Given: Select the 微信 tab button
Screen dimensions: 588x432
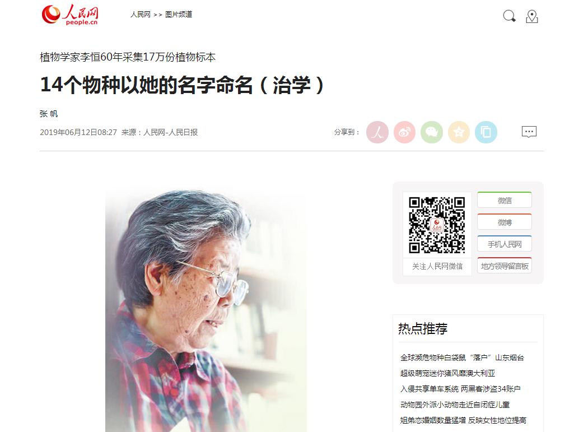Looking at the screenshot, I should 505,200.
